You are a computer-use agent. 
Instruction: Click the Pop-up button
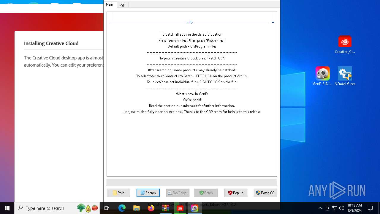[236, 193]
